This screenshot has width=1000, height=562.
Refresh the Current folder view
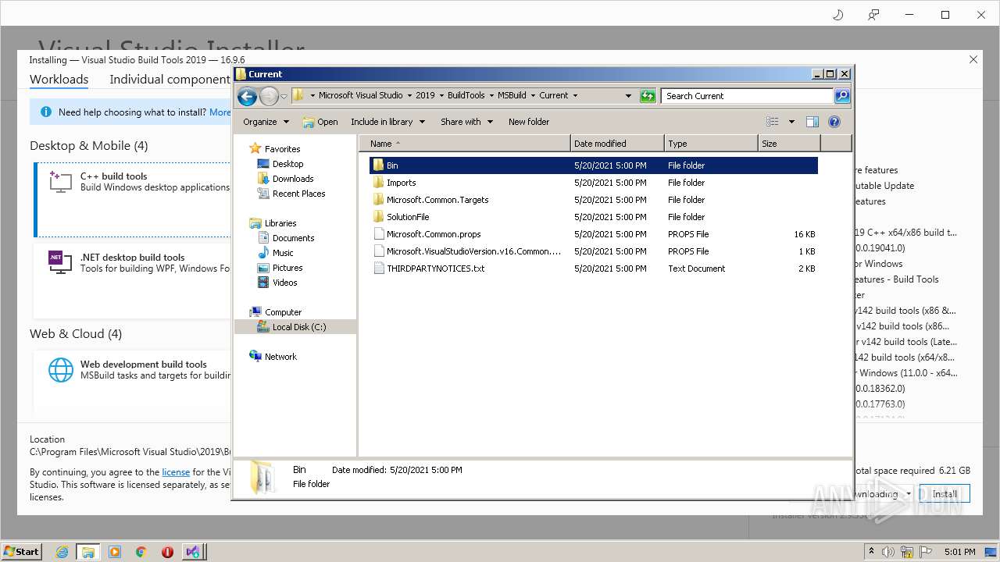648,96
